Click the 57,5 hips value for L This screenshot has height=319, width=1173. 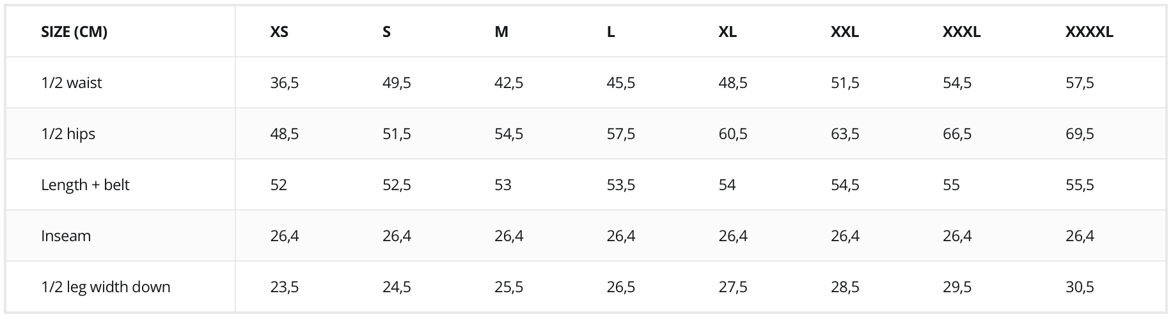(x=621, y=134)
